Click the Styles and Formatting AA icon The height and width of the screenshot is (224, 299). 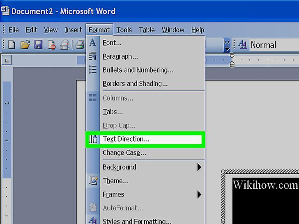(242, 45)
